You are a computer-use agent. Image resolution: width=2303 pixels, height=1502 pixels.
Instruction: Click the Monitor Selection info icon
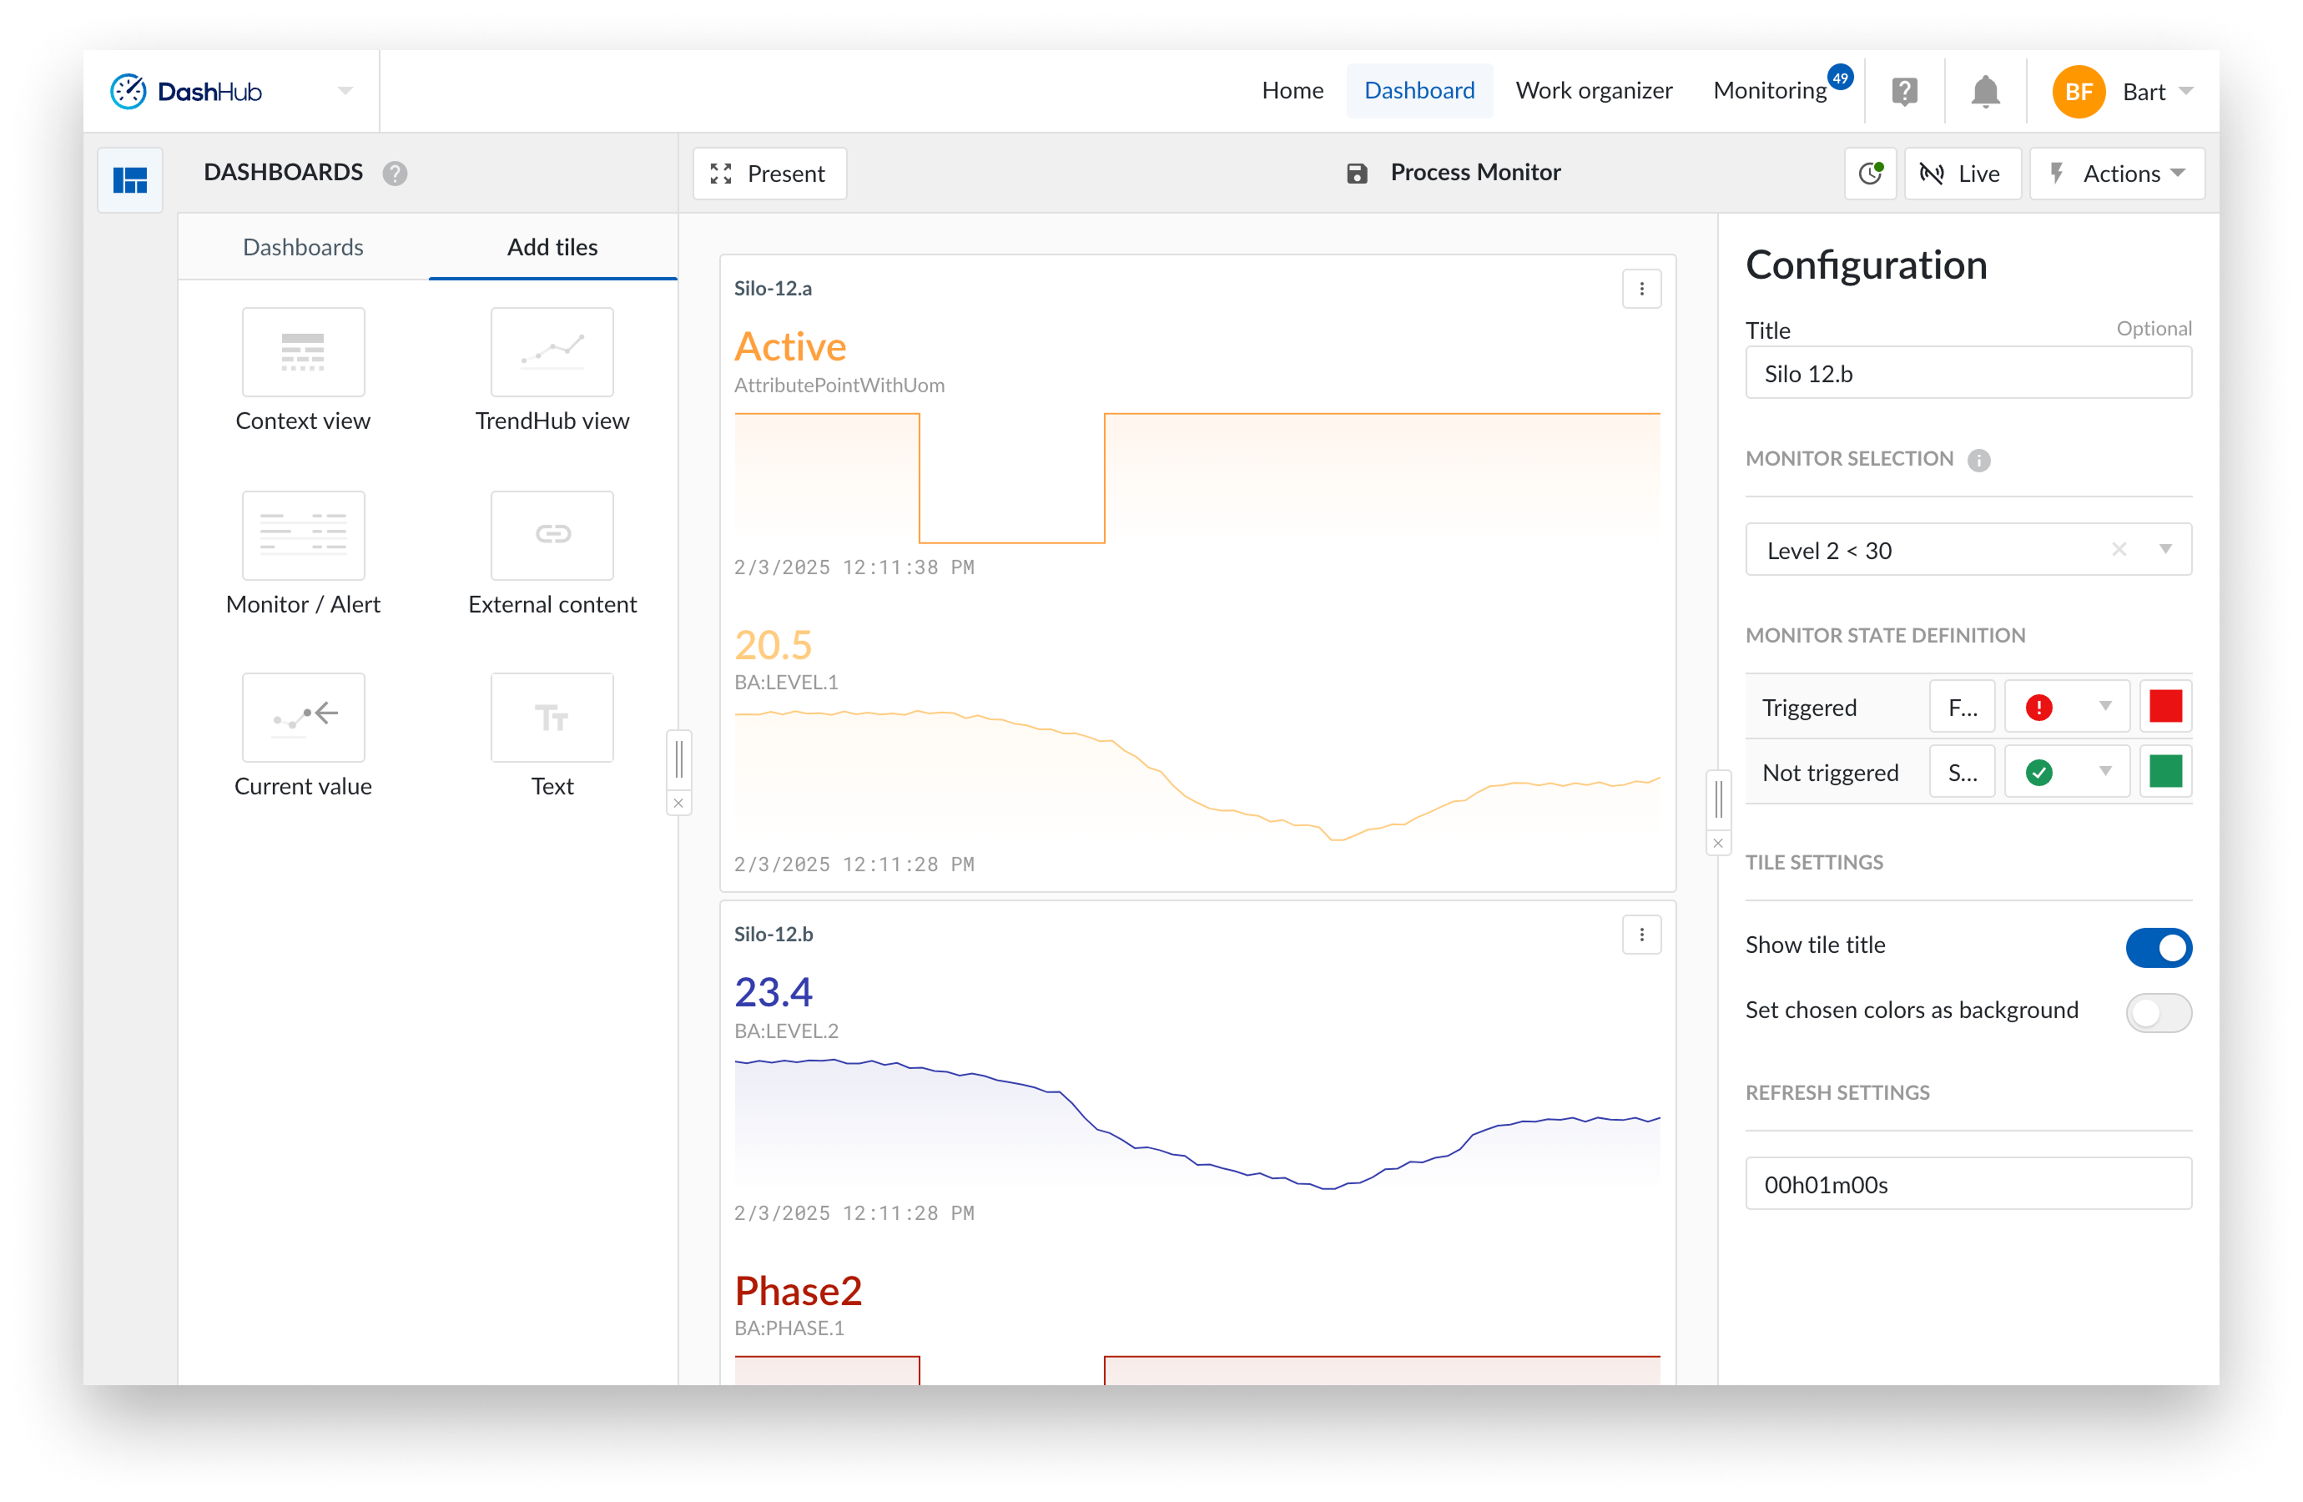tap(1979, 460)
